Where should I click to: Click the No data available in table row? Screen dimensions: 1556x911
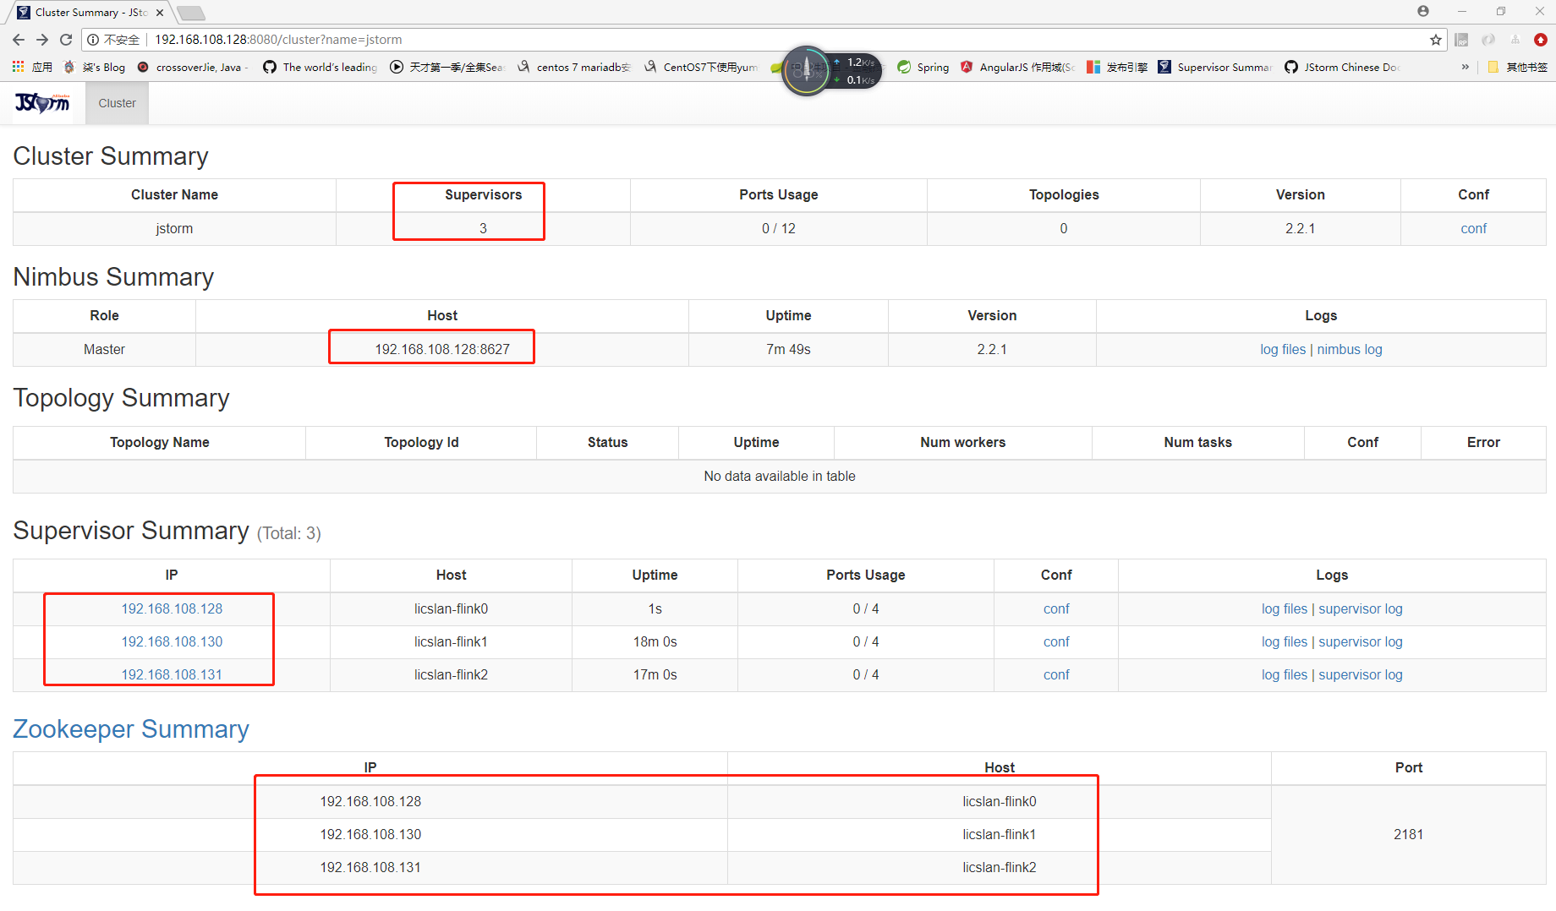point(779,476)
